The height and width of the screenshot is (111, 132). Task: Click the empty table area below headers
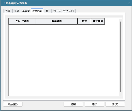tap(64, 60)
